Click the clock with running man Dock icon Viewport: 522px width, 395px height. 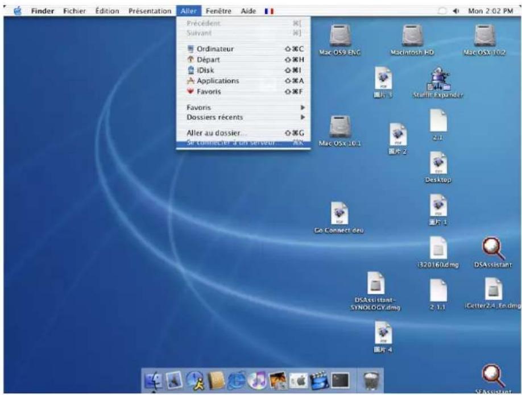195,380
